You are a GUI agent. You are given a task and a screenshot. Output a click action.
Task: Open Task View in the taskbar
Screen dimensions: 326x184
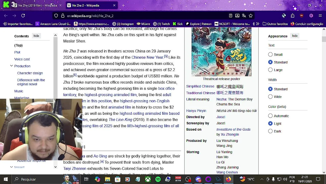86,179
